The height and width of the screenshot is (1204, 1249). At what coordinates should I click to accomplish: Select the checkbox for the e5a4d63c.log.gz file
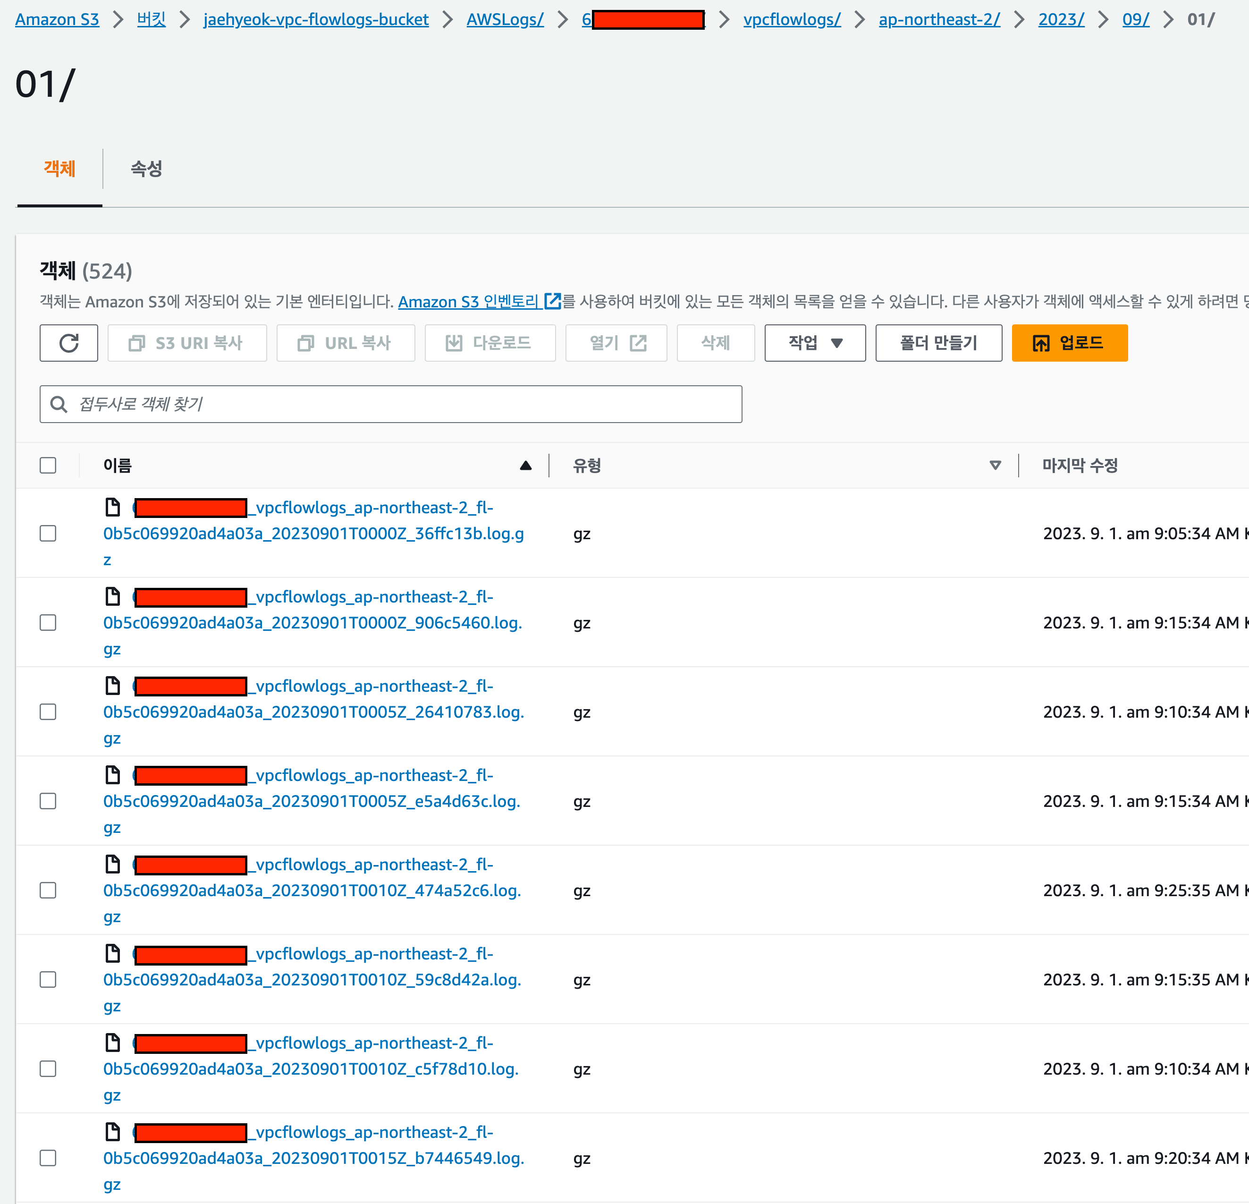[48, 801]
